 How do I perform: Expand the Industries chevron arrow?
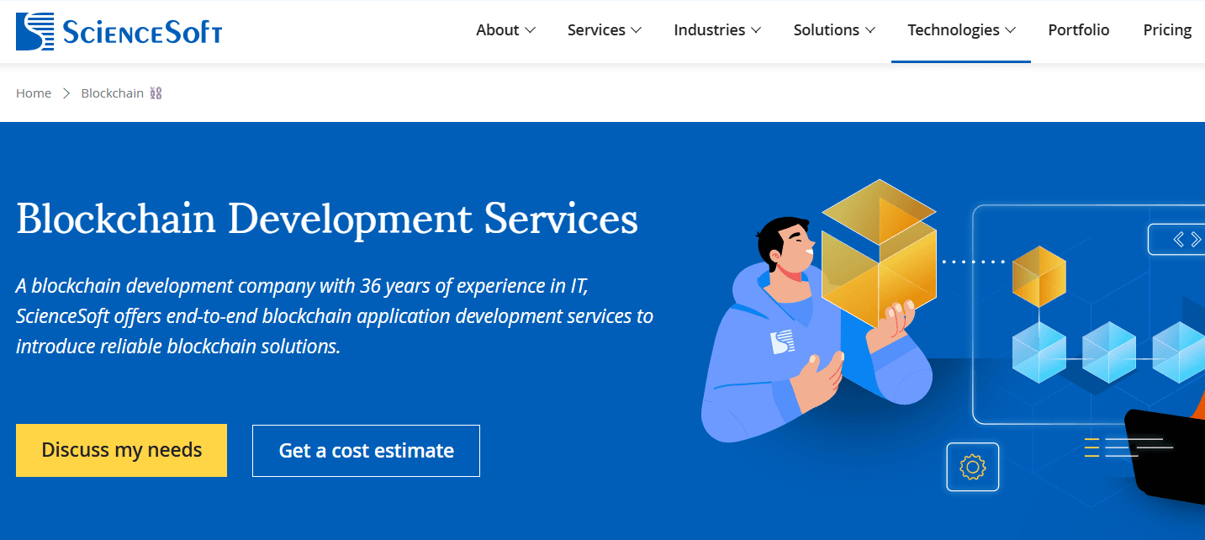coord(756,30)
